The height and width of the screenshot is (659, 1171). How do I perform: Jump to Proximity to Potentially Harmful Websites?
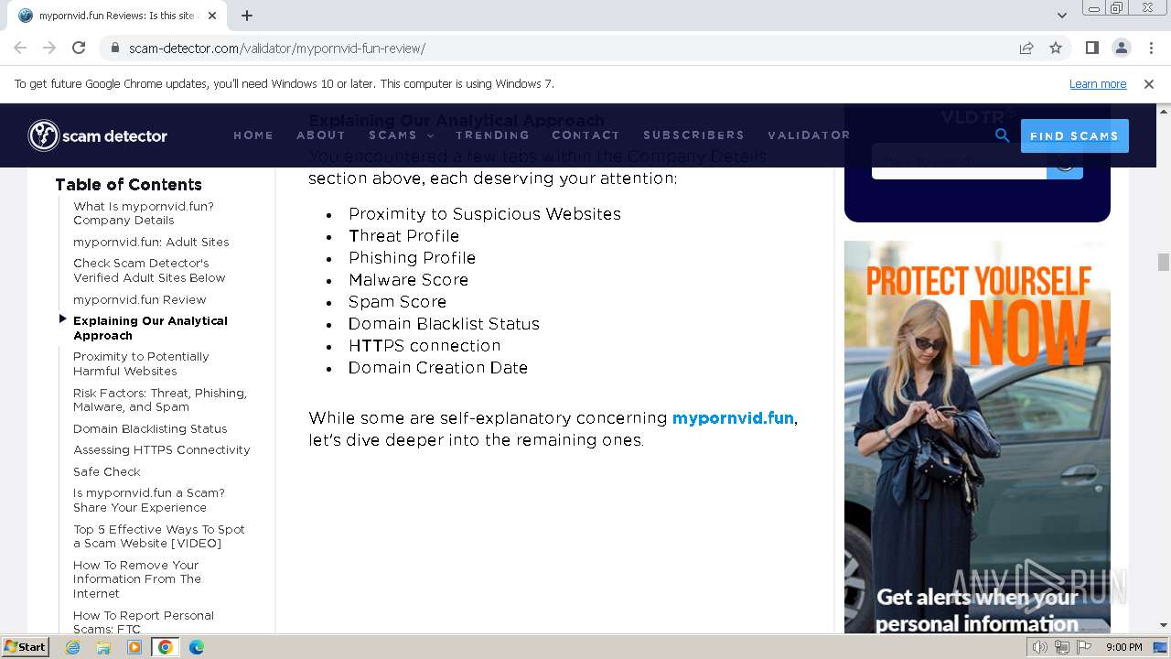141,363
